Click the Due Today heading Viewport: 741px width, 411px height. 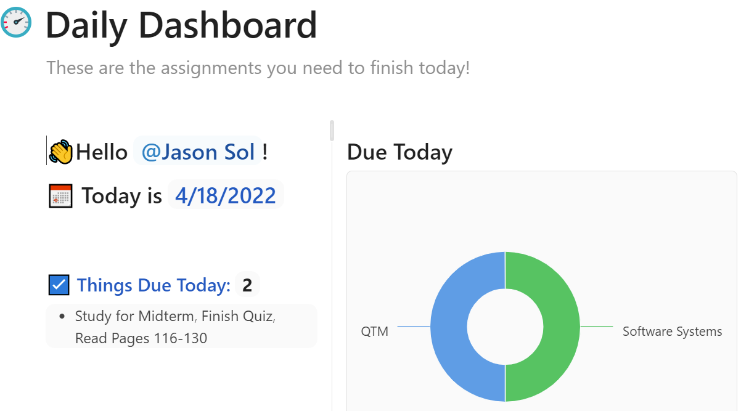tap(399, 152)
